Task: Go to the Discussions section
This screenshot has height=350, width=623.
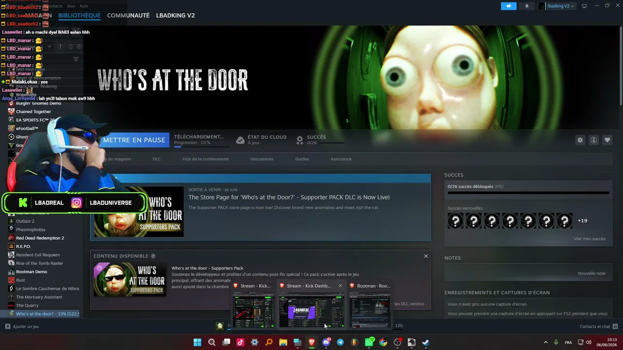Action: (262, 159)
